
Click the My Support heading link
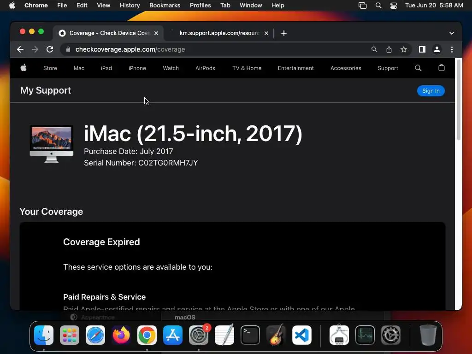(x=46, y=90)
